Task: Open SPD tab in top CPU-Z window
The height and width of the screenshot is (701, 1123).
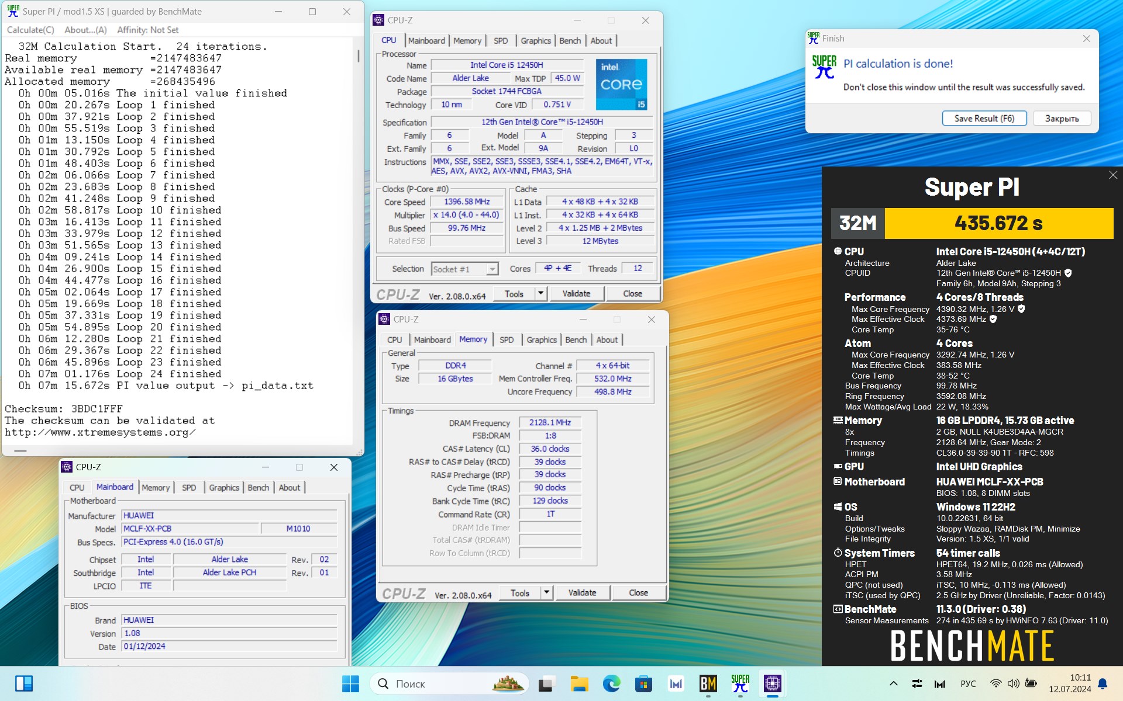Action: [501, 40]
